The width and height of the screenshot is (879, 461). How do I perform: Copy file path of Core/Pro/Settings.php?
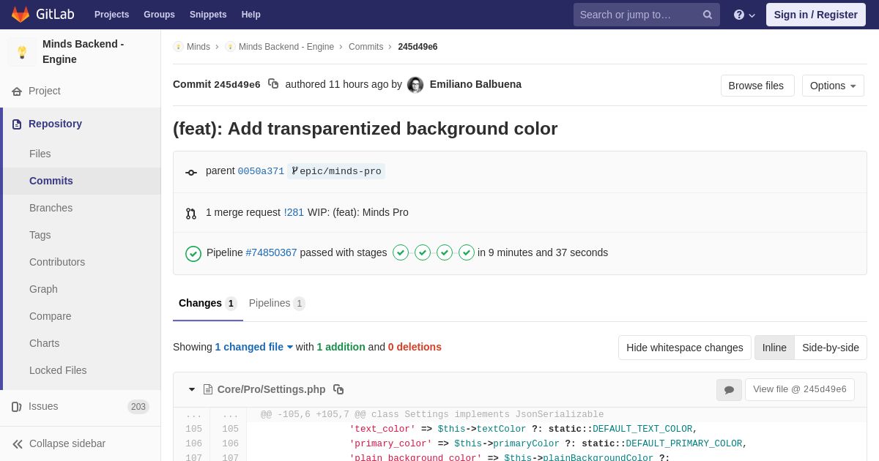[x=338, y=389]
